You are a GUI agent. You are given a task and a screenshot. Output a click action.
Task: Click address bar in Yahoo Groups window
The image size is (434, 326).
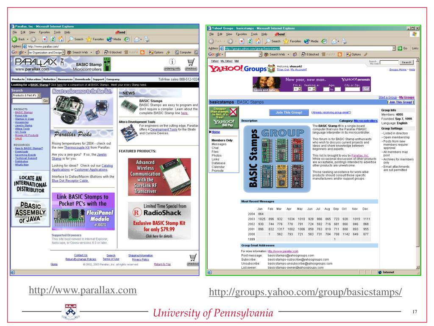coord(309,48)
